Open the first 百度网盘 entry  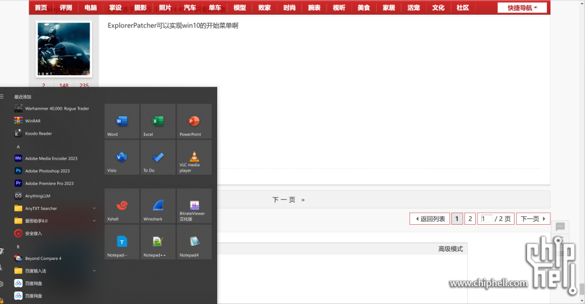[55, 283]
